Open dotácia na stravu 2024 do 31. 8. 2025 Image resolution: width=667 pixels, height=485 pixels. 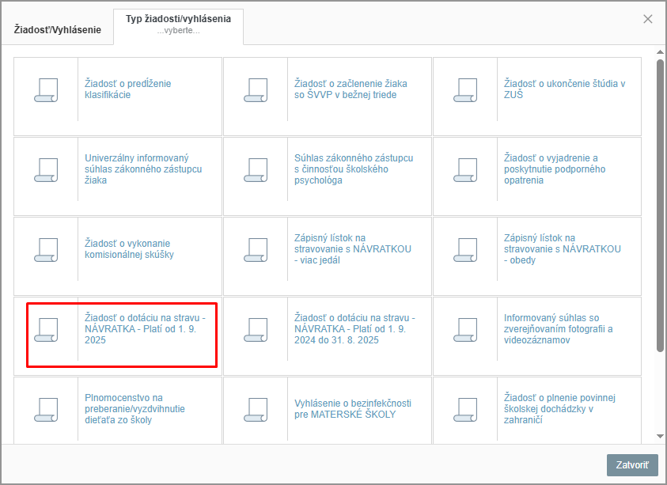coord(353,329)
